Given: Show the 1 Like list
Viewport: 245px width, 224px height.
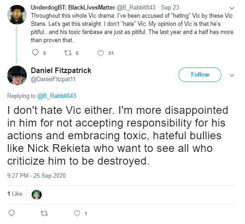Looking at the screenshot, I should 15,194.
